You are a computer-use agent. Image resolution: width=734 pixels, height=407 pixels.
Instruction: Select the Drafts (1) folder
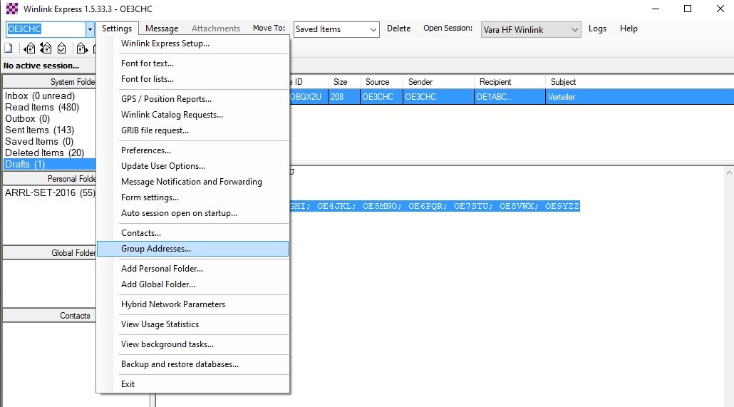pyautogui.click(x=50, y=165)
